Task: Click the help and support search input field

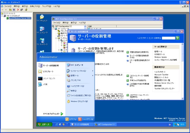Action: [x=169, y=38]
